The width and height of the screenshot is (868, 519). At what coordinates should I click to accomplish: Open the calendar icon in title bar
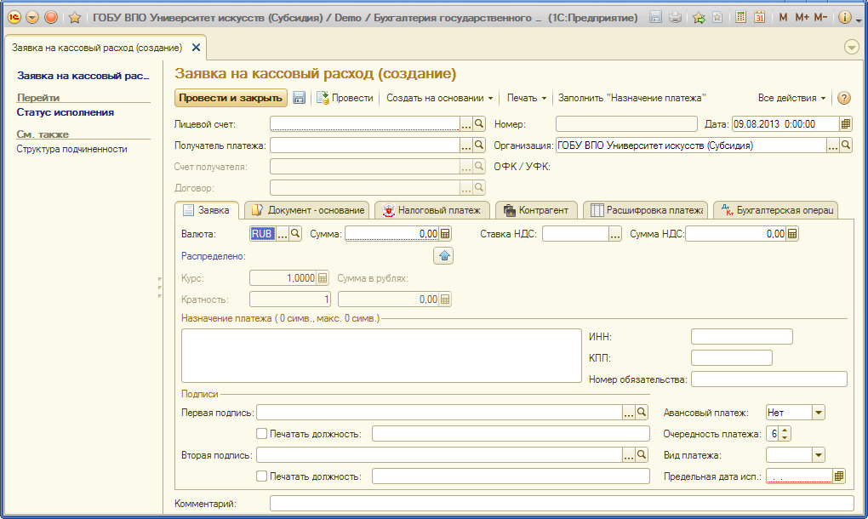(x=759, y=17)
